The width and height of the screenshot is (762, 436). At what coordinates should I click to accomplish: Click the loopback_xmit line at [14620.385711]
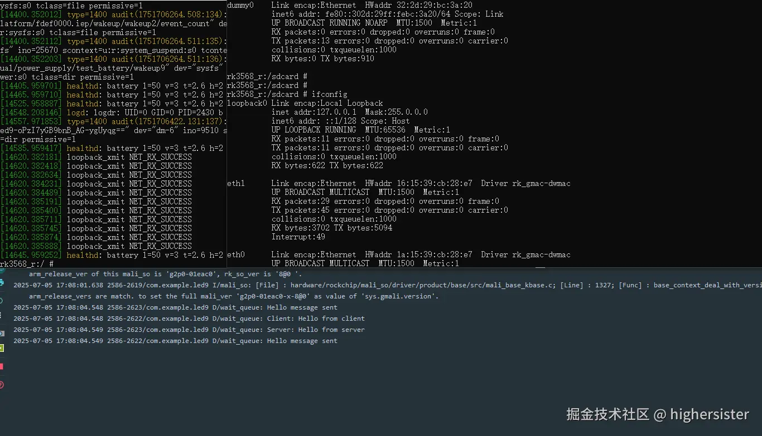(96, 219)
